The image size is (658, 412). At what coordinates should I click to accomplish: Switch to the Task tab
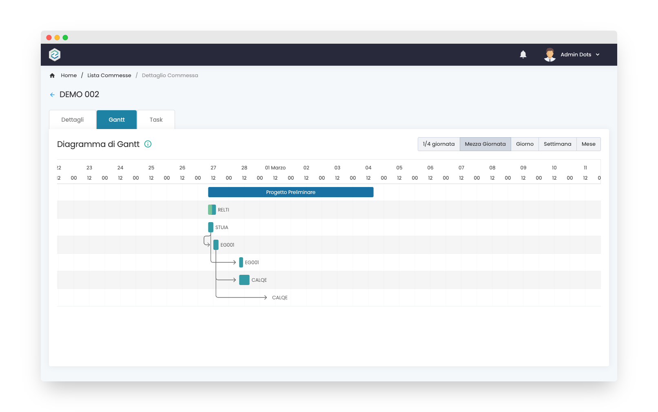(156, 119)
